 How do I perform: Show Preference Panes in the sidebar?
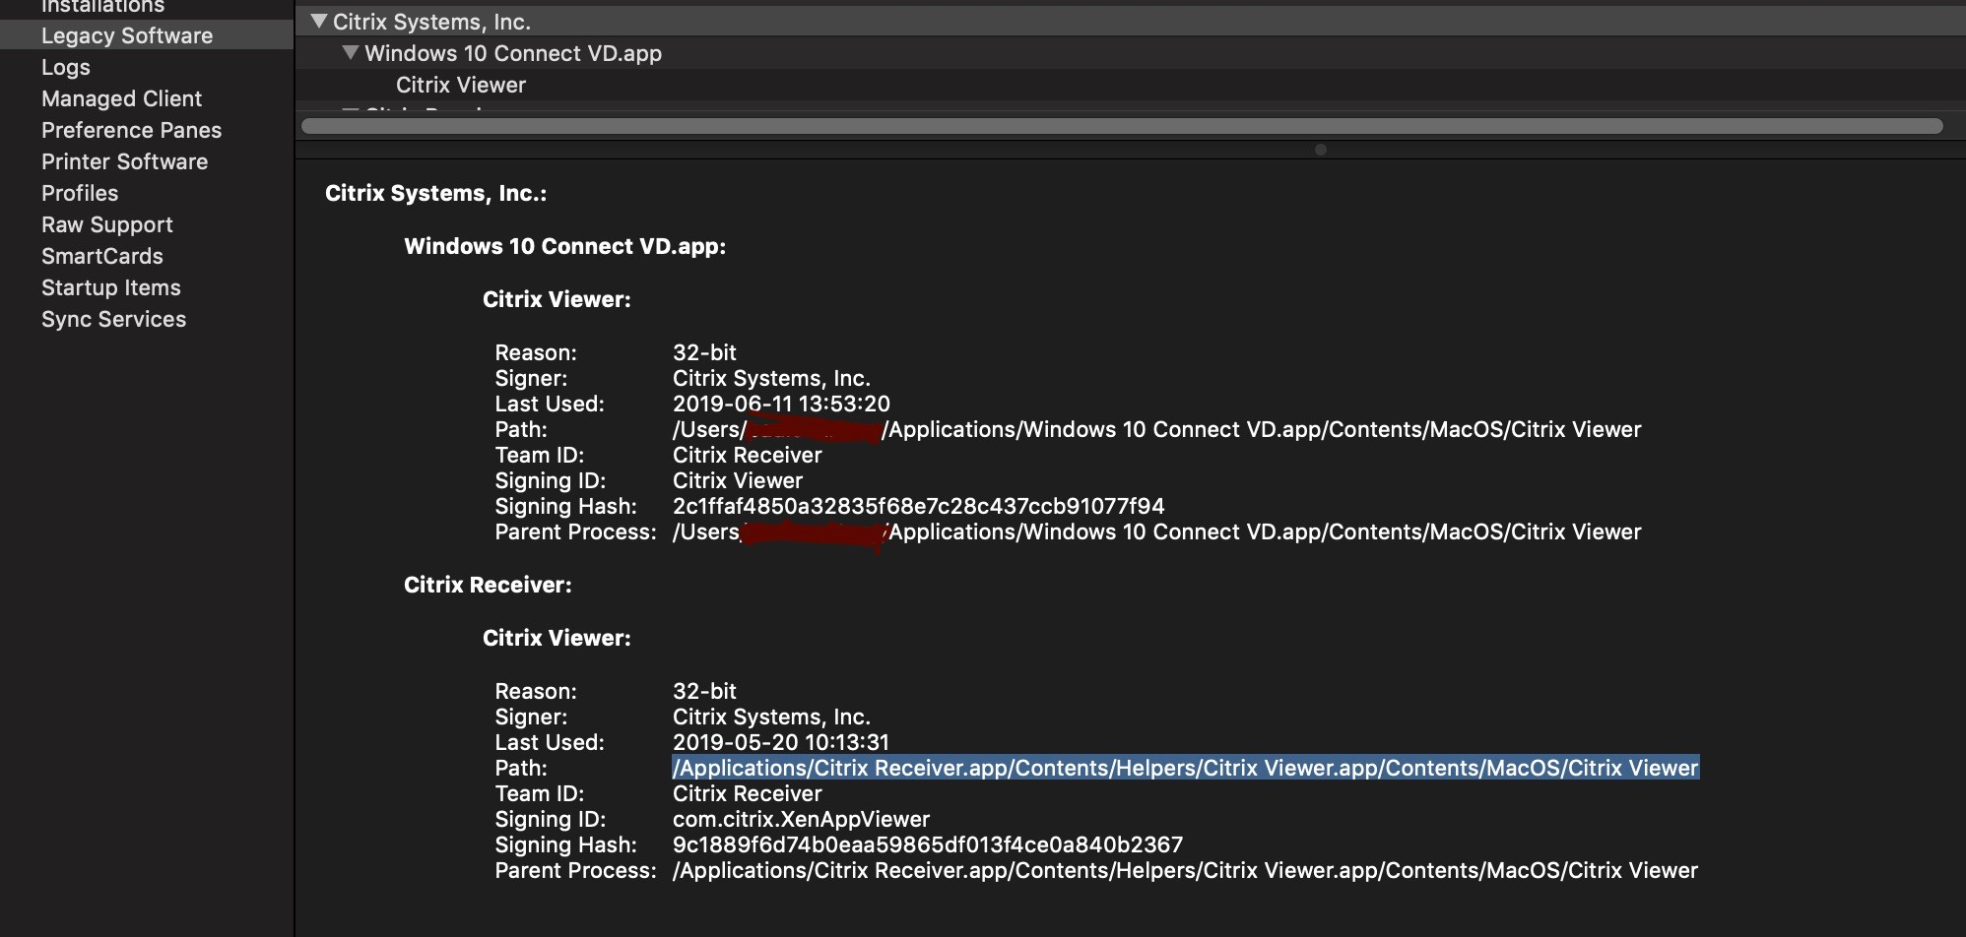(x=132, y=130)
